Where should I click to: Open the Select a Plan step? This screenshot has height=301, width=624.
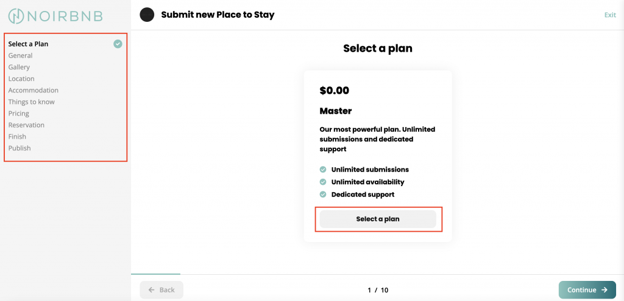pos(28,44)
